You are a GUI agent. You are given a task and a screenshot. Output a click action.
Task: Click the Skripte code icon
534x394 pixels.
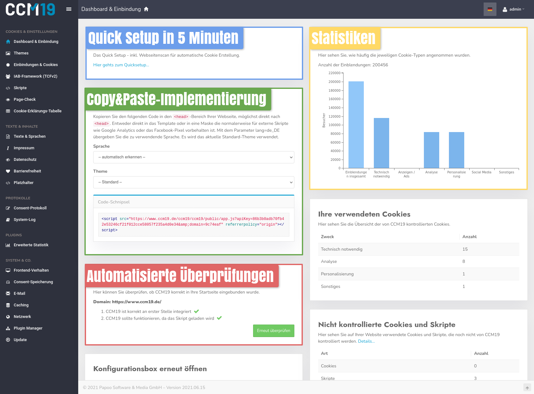point(8,88)
